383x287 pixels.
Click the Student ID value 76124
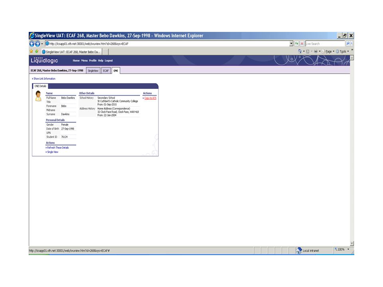[x=64, y=137]
